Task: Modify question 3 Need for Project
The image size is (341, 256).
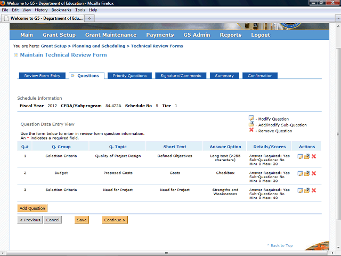Action: tap(300, 190)
